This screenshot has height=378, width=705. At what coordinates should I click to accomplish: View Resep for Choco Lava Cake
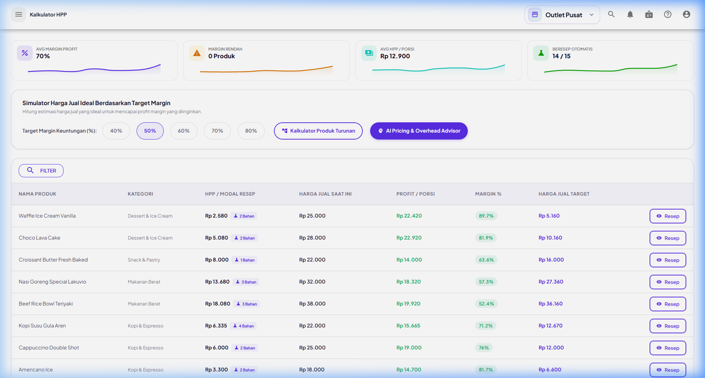[668, 238]
